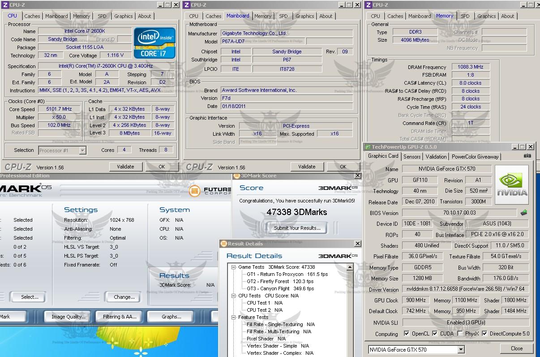Screen dimensions: 540x357
Task: Open the NVIDIA GeForce GTX 570 GPU selector dropdown
Action: (461, 350)
